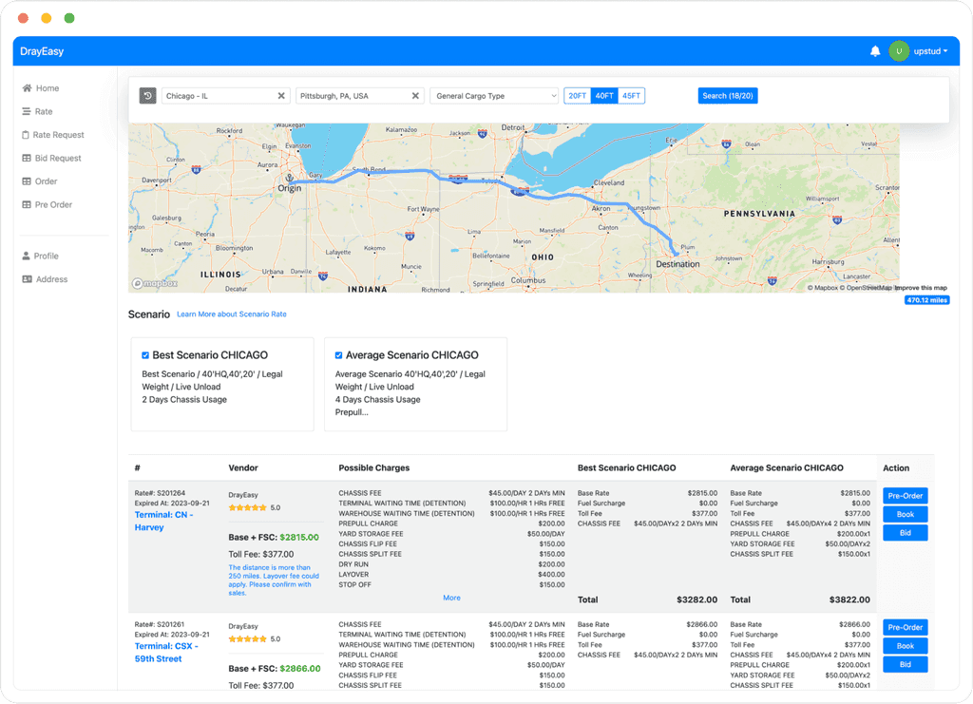Screen dimensions: 973x704
Task: Click Book for Terminal CSX - 59th Street
Action: 905,646
